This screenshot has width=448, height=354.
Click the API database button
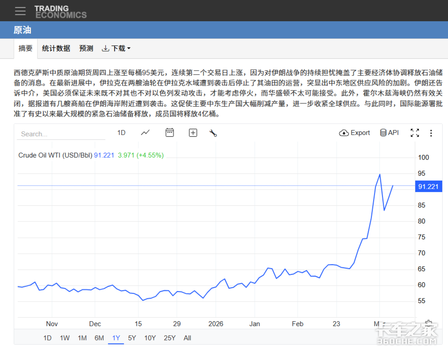(x=389, y=133)
